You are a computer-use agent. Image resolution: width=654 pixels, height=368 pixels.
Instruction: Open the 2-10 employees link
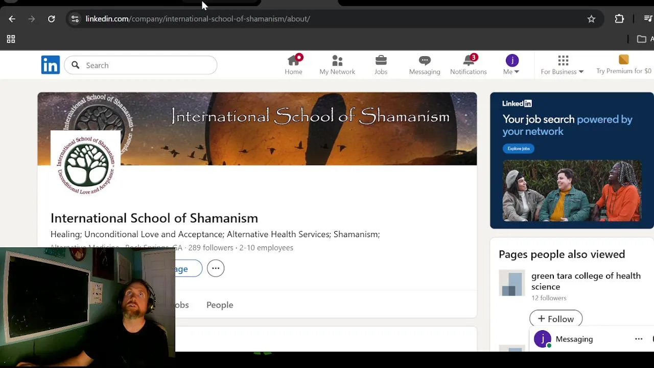point(266,247)
